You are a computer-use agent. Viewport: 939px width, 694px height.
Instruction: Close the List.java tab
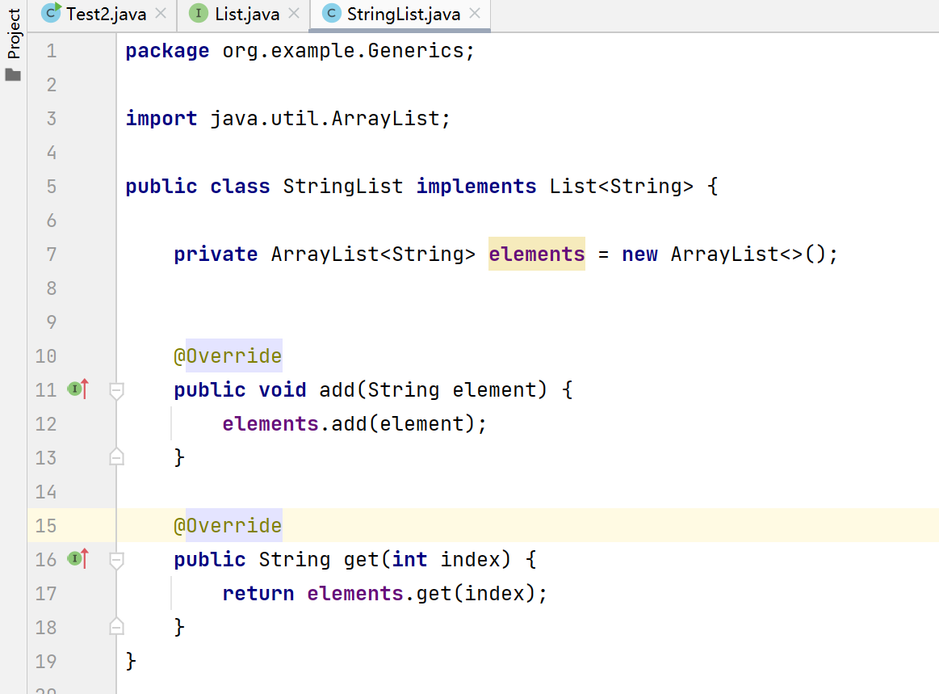point(294,14)
